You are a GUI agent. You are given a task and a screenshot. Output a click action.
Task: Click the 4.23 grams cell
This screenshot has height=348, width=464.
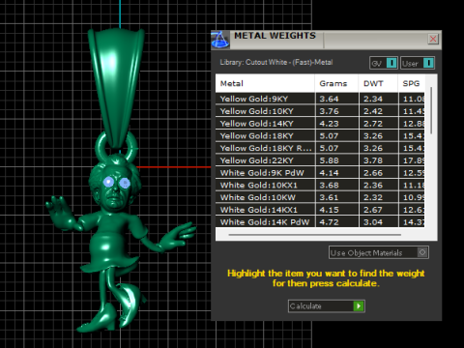pyautogui.click(x=337, y=124)
